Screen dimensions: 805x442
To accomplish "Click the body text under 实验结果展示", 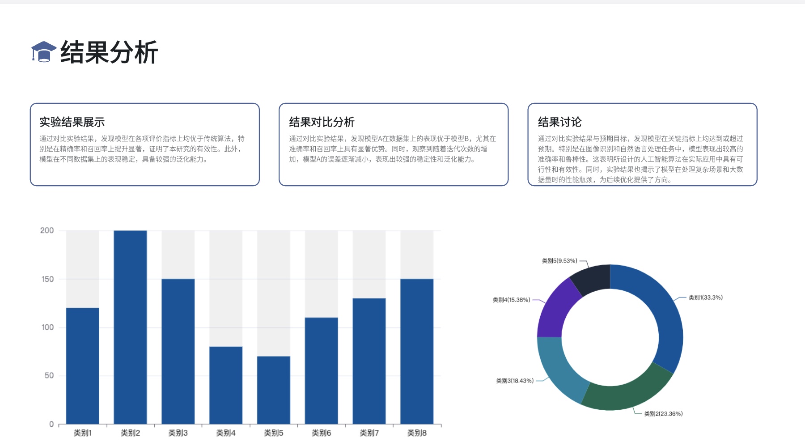I will pyautogui.click(x=142, y=149).
